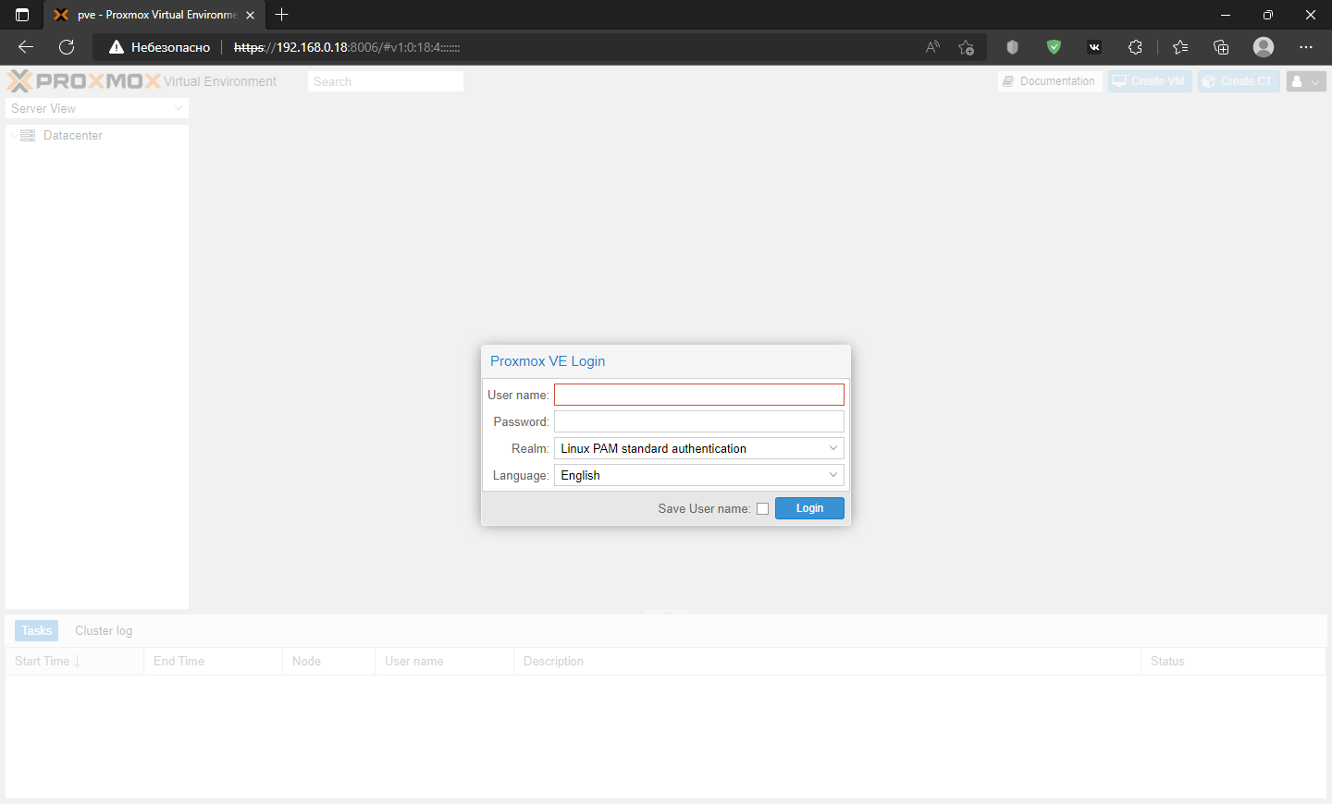Open the collections icon
The image size is (1332, 804).
[1221, 47]
